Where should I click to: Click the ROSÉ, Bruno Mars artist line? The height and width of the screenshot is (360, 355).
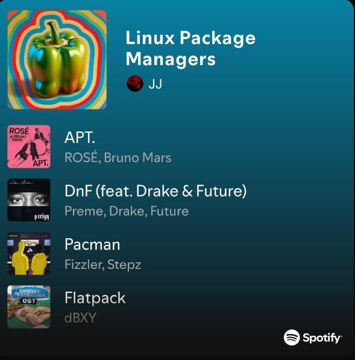[x=118, y=157]
